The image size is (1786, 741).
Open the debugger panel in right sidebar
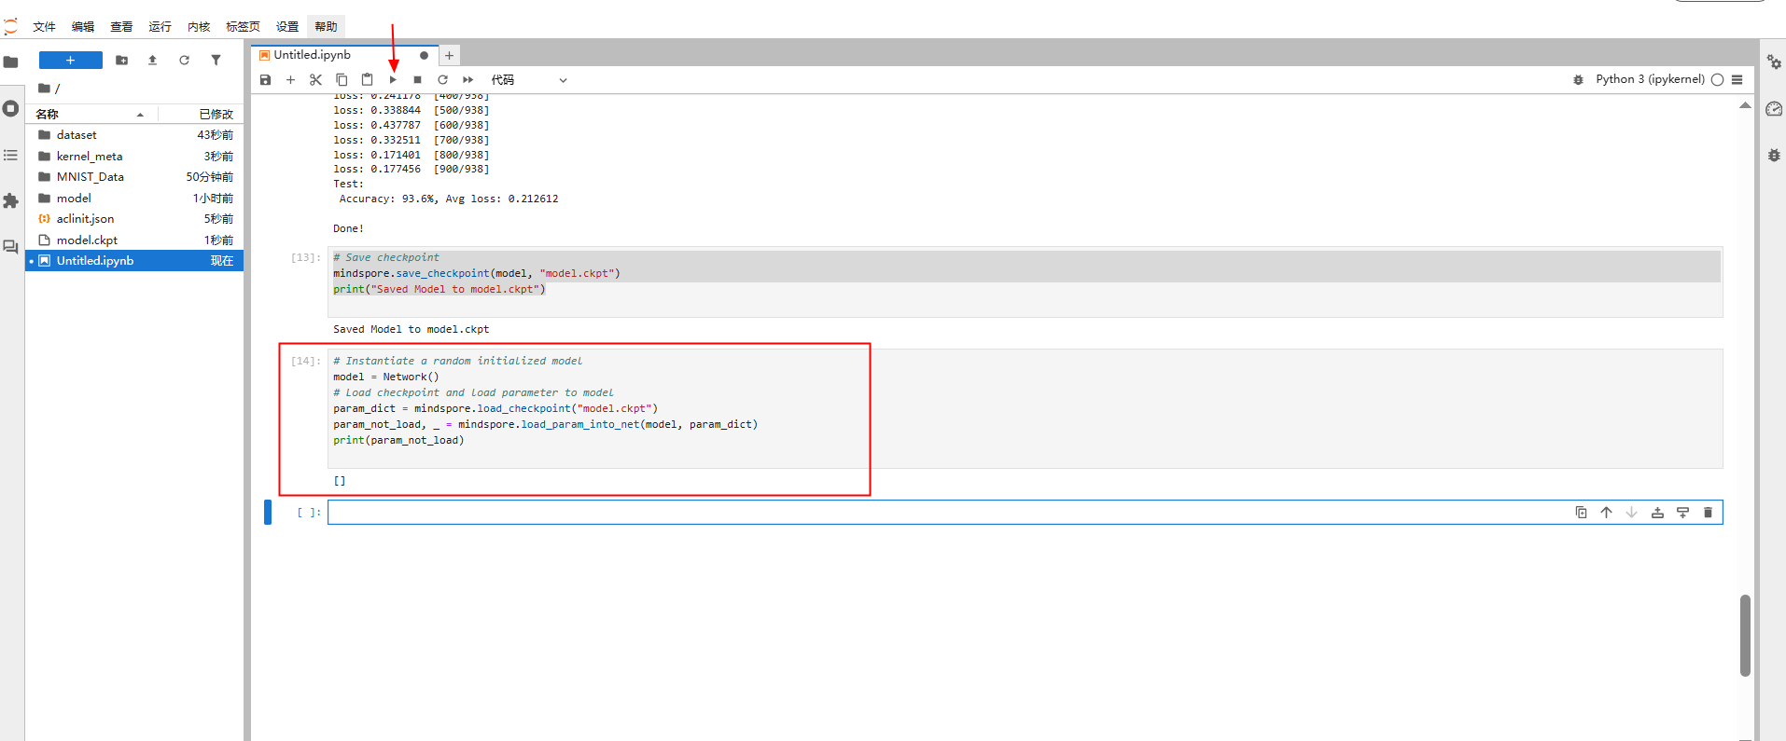pos(1774,155)
